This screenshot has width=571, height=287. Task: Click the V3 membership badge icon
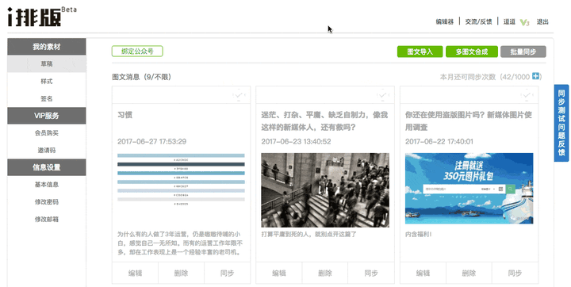(x=524, y=22)
